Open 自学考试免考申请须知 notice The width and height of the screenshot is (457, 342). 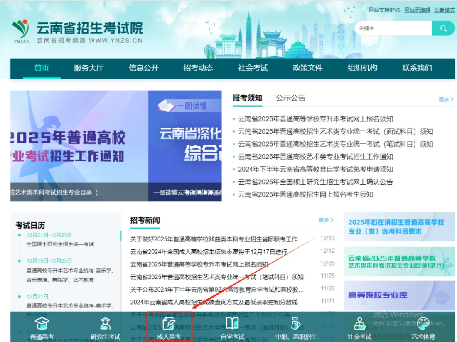316,169
